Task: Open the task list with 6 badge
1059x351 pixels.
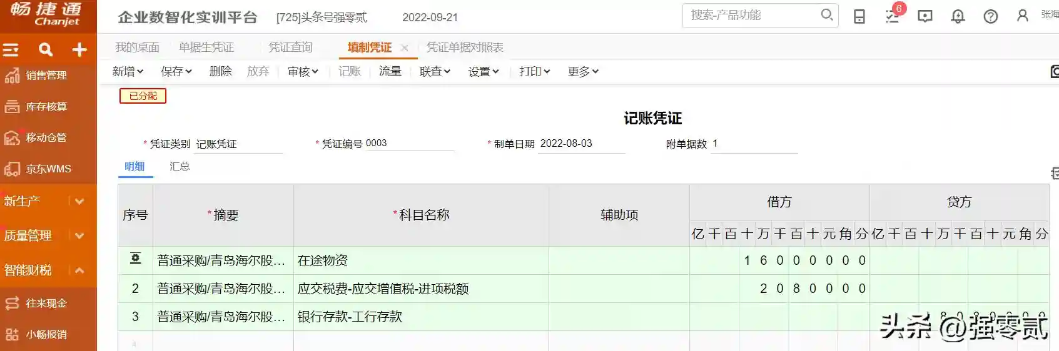Action: pyautogui.click(x=893, y=16)
